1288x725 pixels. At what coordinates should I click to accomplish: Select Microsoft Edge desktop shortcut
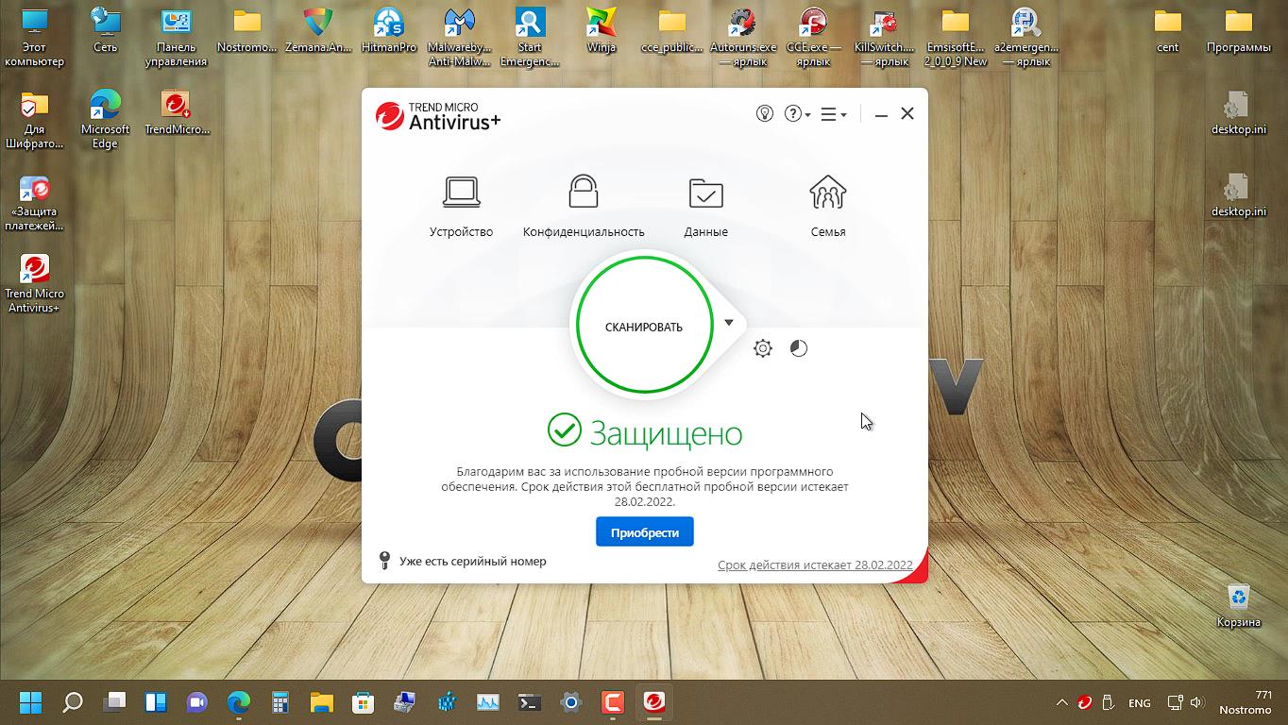pos(106,120)
